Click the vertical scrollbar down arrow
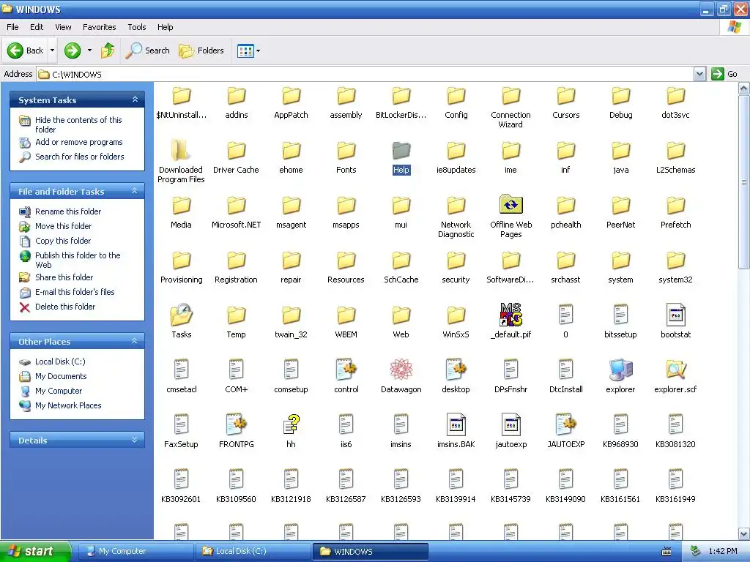The width and height of the screenshot is (750, 562). (x=744, y=533)
